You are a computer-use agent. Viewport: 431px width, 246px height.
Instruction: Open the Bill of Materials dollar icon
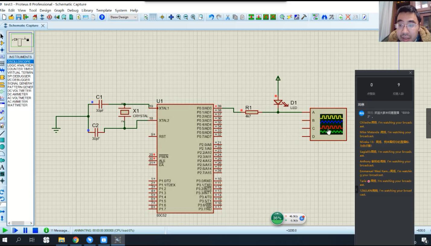pyautogui.click(x=78, y=17)
